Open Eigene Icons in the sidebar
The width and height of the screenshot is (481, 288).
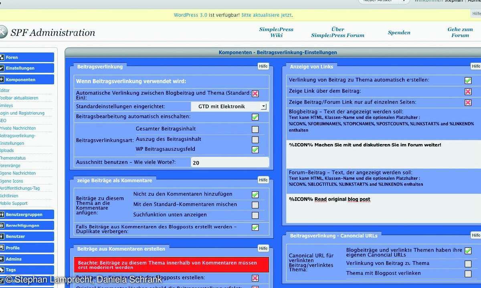[x=12, y=181]
